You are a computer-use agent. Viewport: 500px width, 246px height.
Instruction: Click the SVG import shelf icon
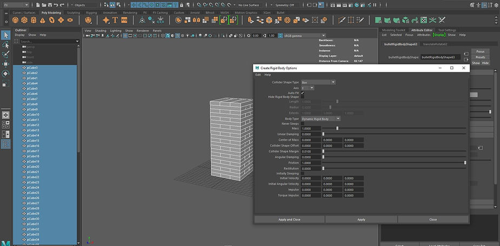(124, 20)
